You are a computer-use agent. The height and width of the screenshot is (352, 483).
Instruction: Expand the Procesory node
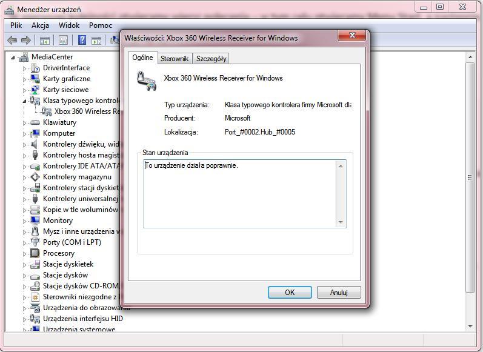tap(24, 254)
